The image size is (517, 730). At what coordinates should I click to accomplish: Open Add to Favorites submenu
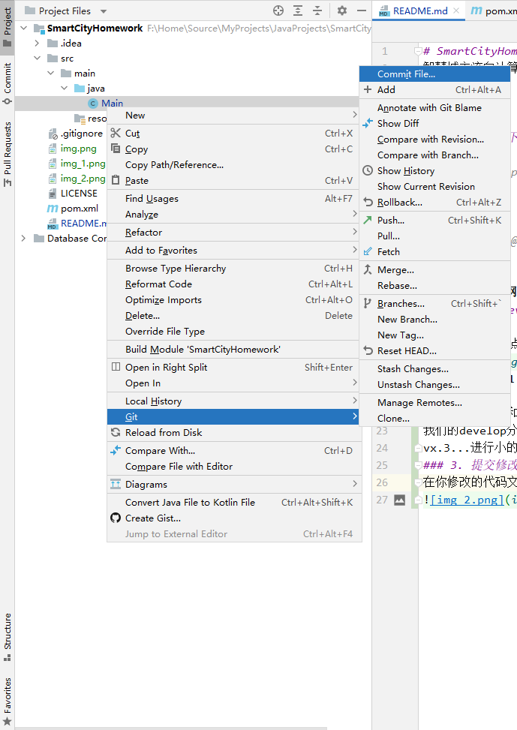234,251
